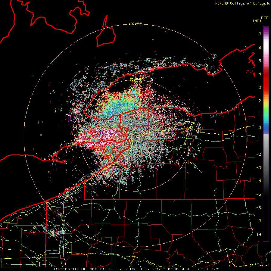Screen dimensions: 271x271
Task: Click the -2 dB tick label
Action: [259, 154]
